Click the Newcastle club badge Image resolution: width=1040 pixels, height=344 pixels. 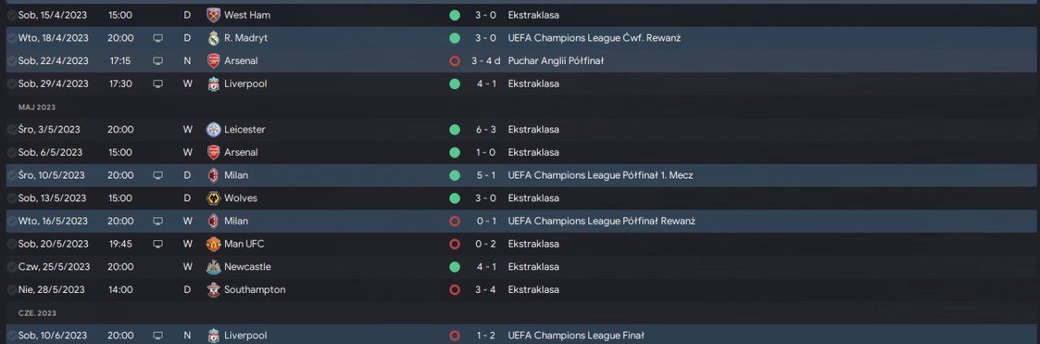pos(214,267)
